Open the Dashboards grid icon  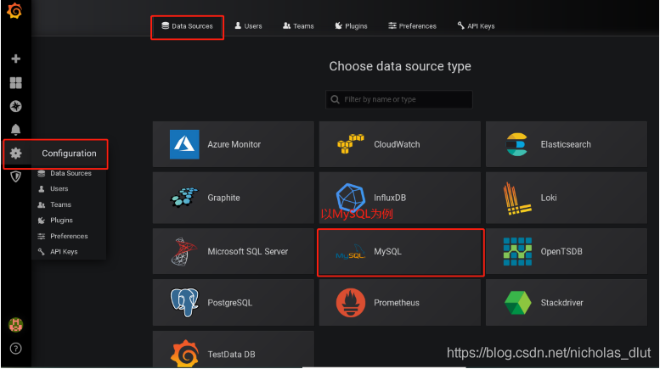click(x=15, y=83)
